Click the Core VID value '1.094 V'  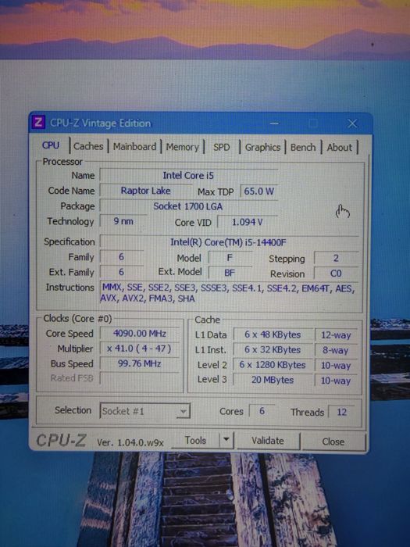tap(248, 222)
